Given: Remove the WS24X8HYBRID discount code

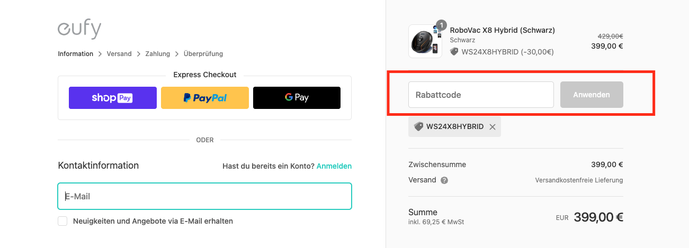Looking at the screenshot, I should pyautogui.click(x=493, y=127).
